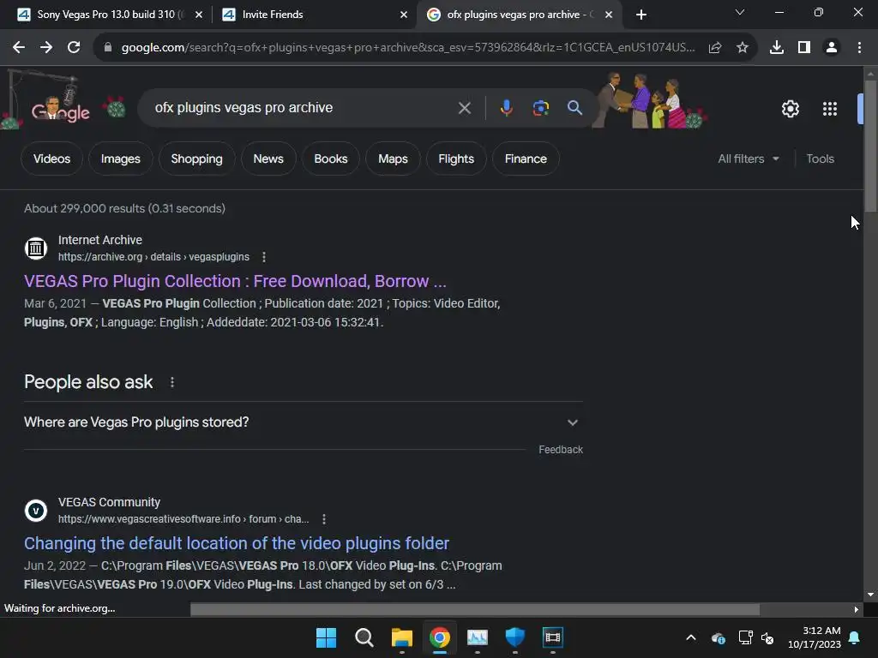Search by image with Google Lens

541,108
